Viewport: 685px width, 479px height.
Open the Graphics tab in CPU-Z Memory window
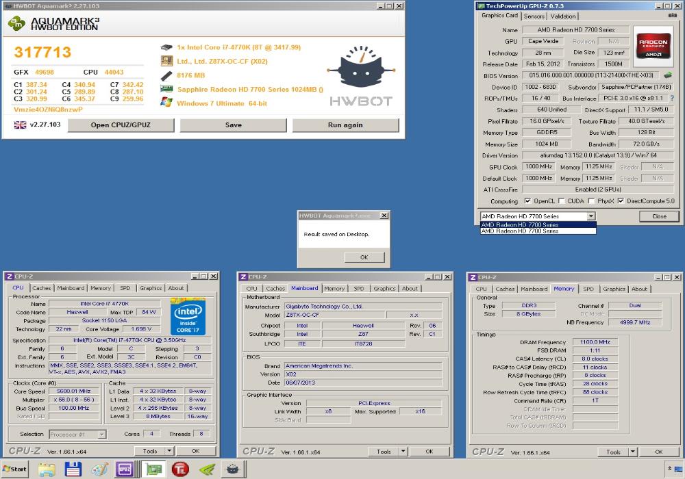[614, 289]
